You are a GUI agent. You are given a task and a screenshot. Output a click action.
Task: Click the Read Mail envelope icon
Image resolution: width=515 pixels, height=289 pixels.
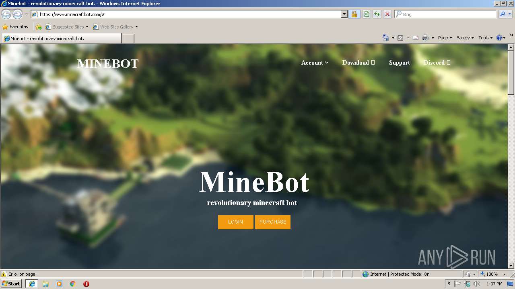(416, 38)
